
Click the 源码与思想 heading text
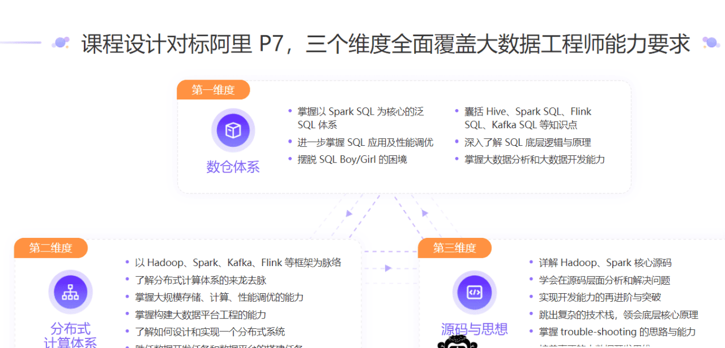(475, 330)
